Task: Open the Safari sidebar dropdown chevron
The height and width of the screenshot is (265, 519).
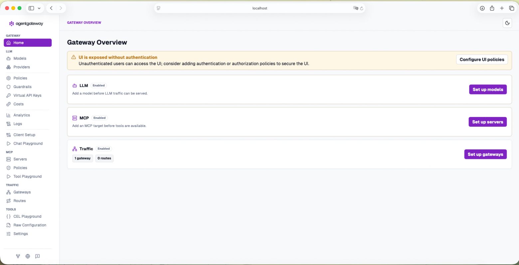Action: (39, 8)
